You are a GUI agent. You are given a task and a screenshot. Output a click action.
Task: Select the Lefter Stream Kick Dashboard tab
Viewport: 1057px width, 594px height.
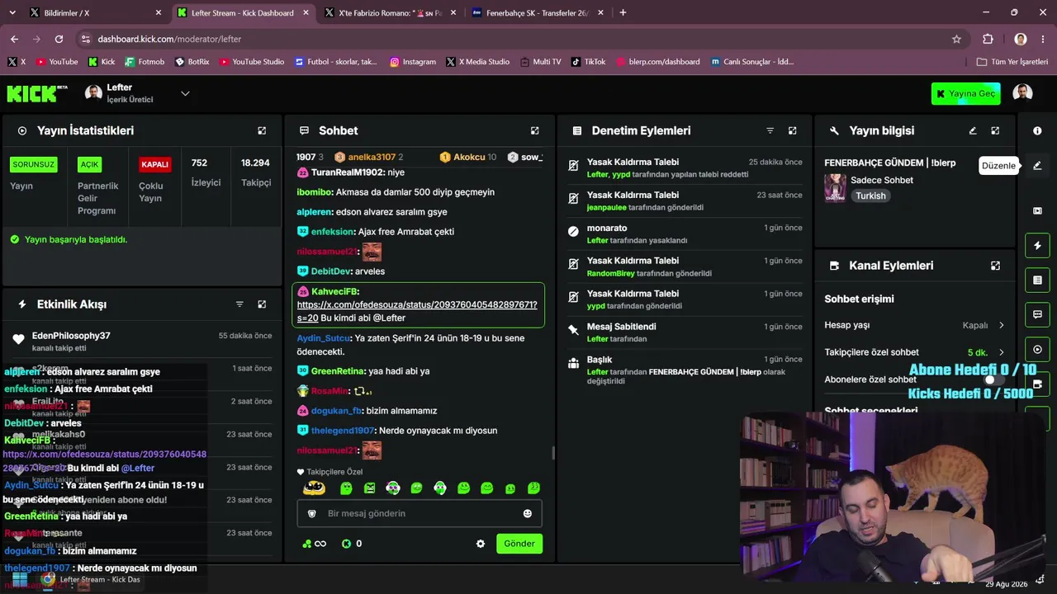(x=243, y=12)
